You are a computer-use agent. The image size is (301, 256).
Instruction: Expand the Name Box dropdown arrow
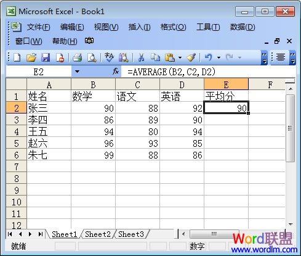point(77,72)
